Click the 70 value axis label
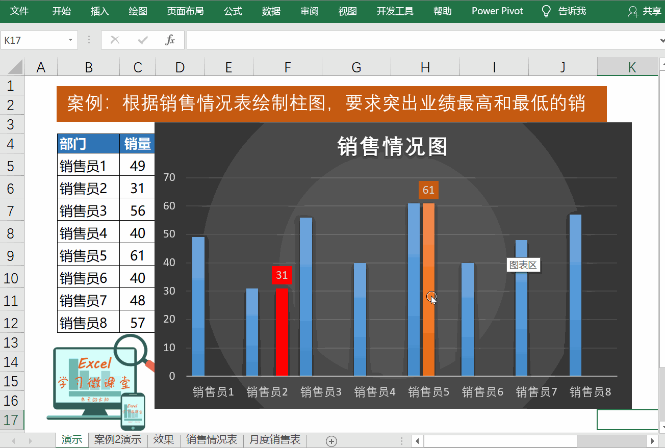This screenshot has height=448, width=665. pos(169,177)
